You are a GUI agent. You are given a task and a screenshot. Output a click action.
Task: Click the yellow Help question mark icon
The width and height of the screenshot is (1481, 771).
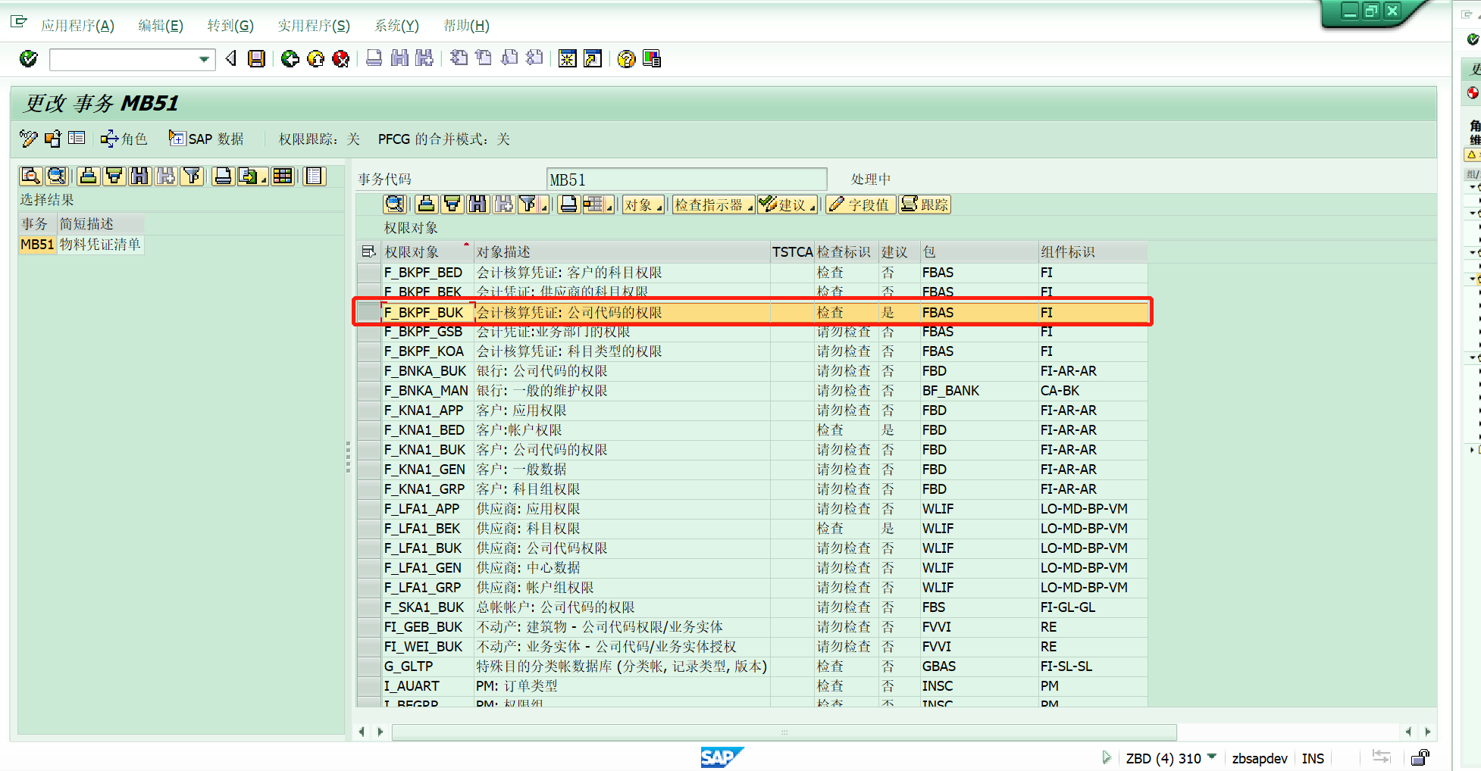tap(626, 58)
